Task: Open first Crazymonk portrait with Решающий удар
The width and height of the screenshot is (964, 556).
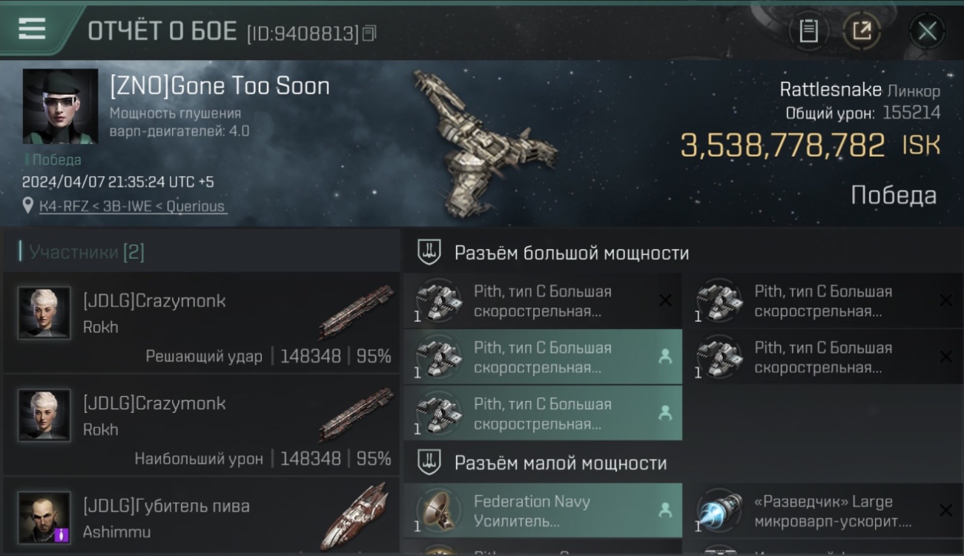Action: (x=44, y=313)
